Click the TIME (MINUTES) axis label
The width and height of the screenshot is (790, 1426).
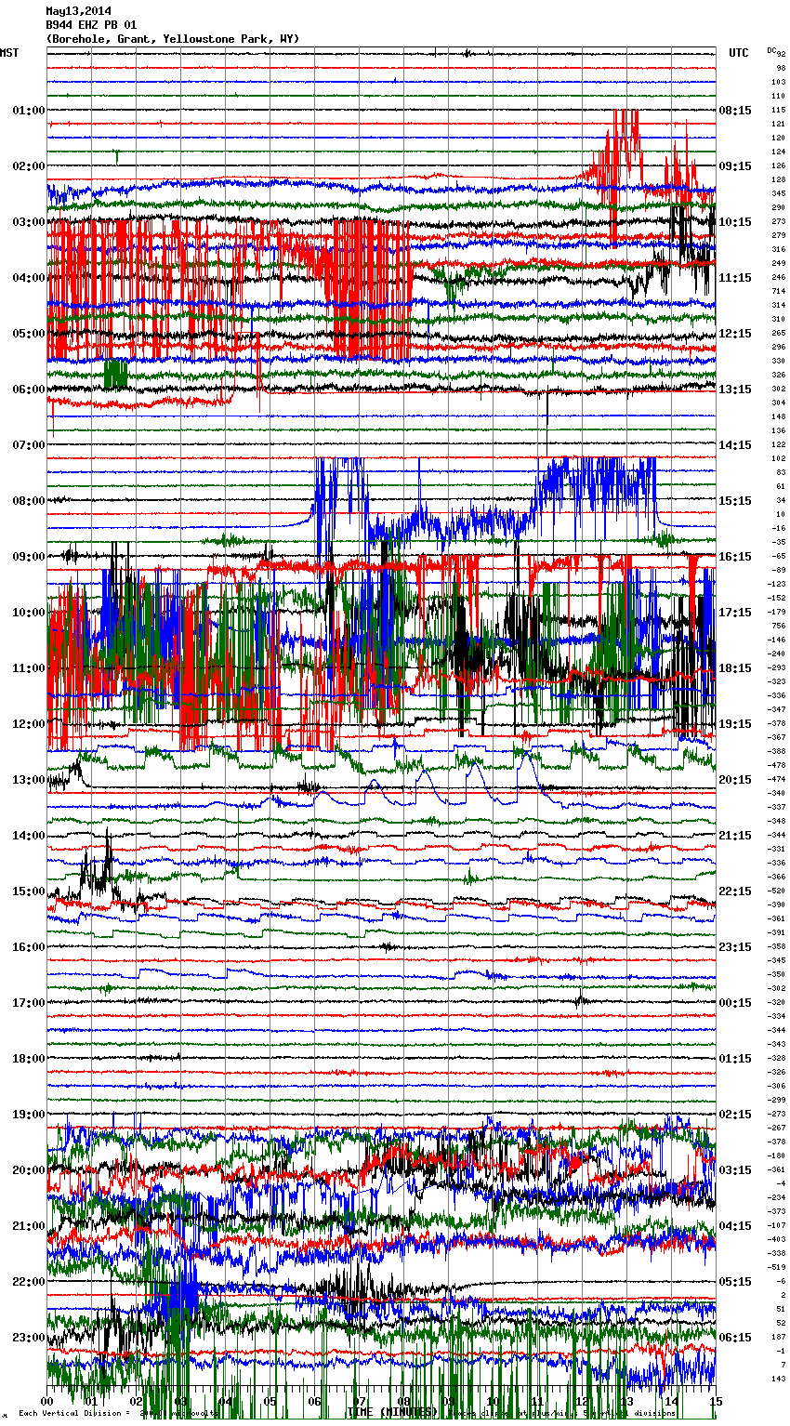(392, 1412)
